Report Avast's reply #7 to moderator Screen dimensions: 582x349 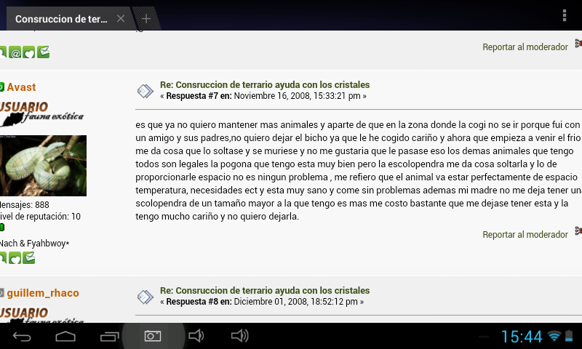(x=525, y=235)
